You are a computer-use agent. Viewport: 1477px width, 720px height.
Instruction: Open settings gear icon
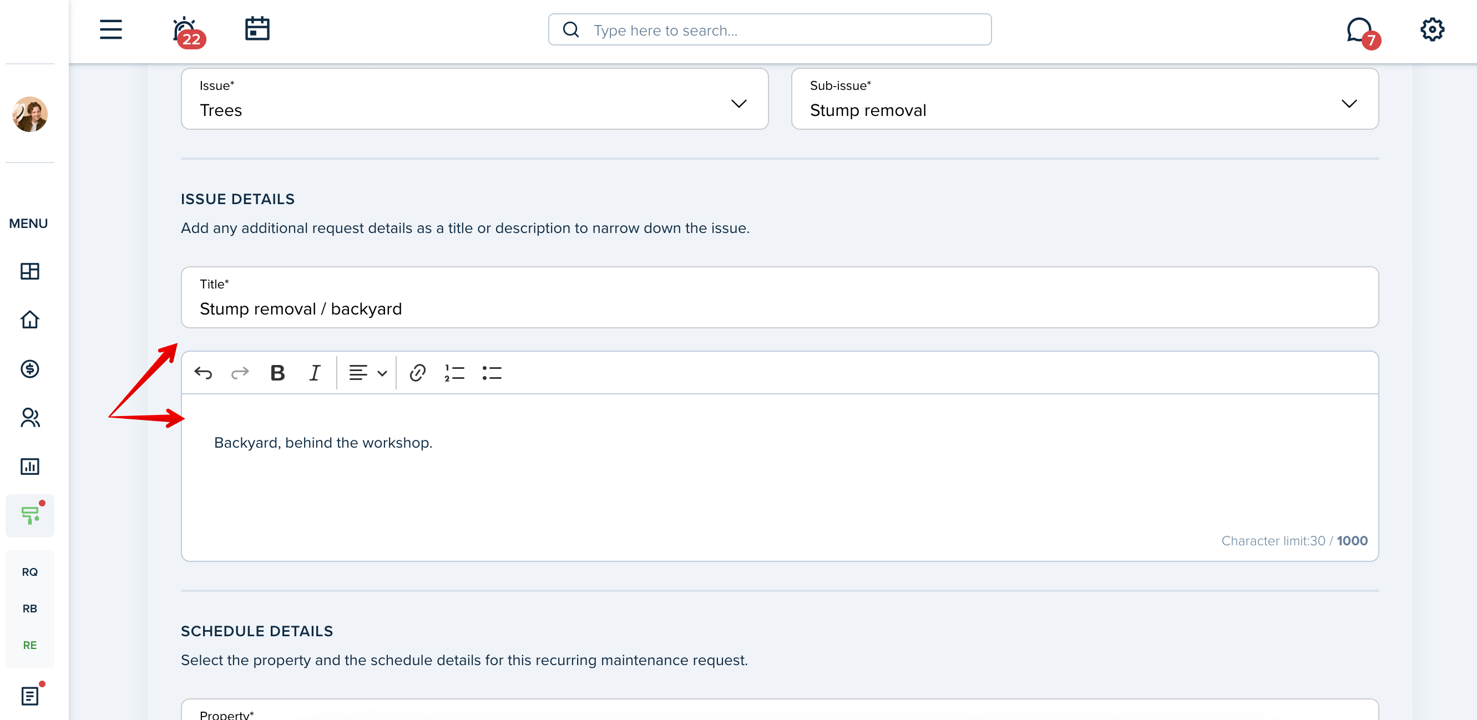(1432, 29)
